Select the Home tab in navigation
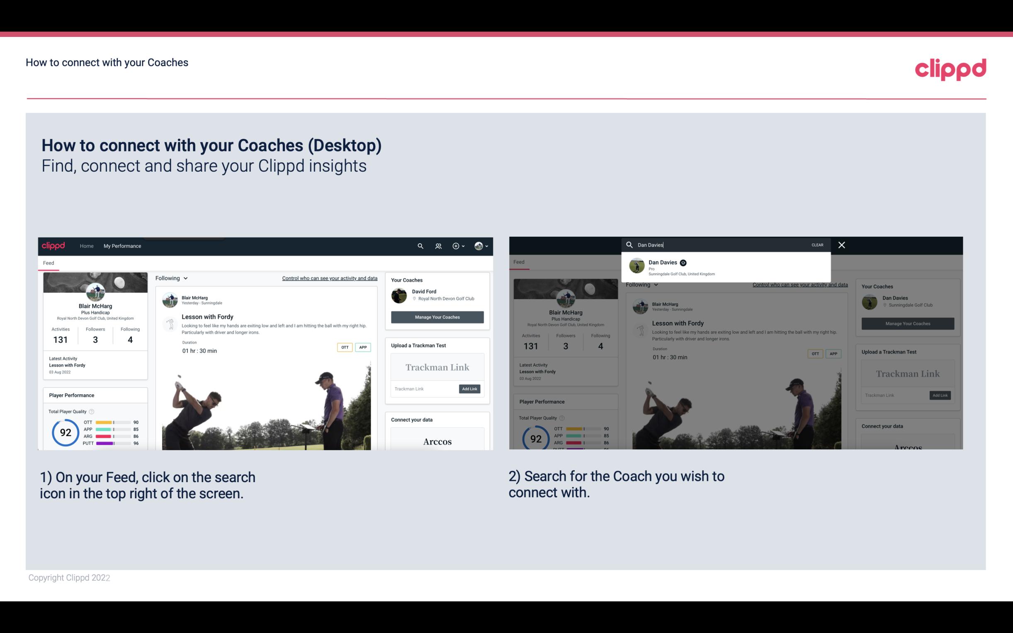1013x633 pixels. click(x=86, y=246)
